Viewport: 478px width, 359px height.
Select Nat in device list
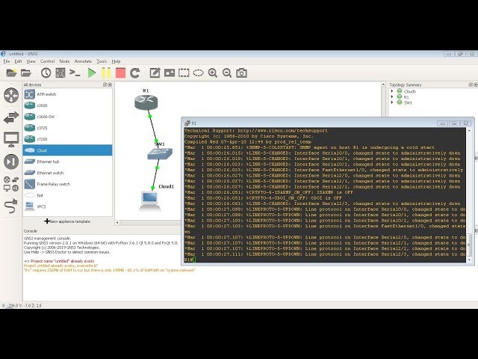pyautogui.click(x=68, y=195)
